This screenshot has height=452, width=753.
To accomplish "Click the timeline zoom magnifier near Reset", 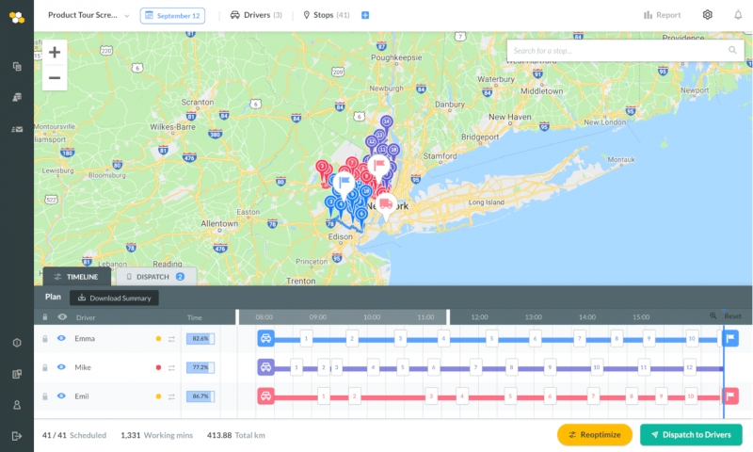I will pyautogui.click(x=713, y=315).
